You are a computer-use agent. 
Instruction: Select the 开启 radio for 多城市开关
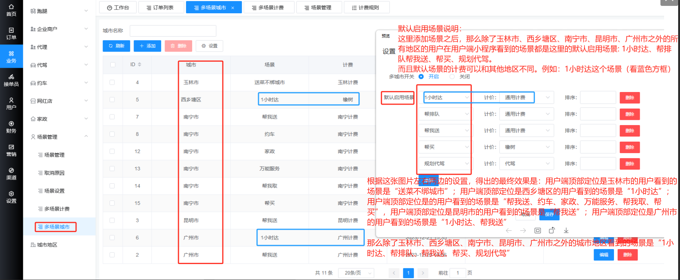pyautogui.click(x=421, y=77)
